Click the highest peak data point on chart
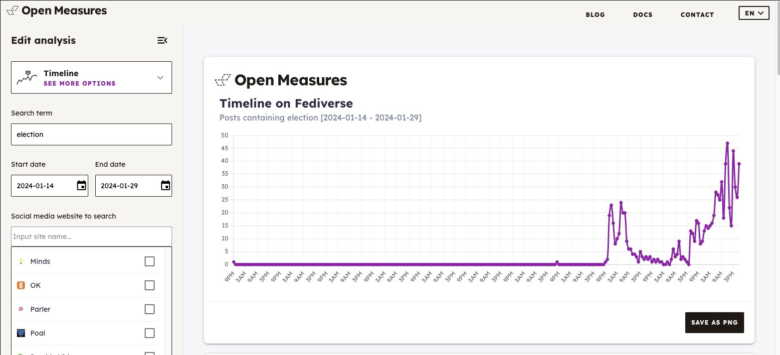The height and width of the screenshot is (355, 780). pyautogui.click(x=727, y=143)
